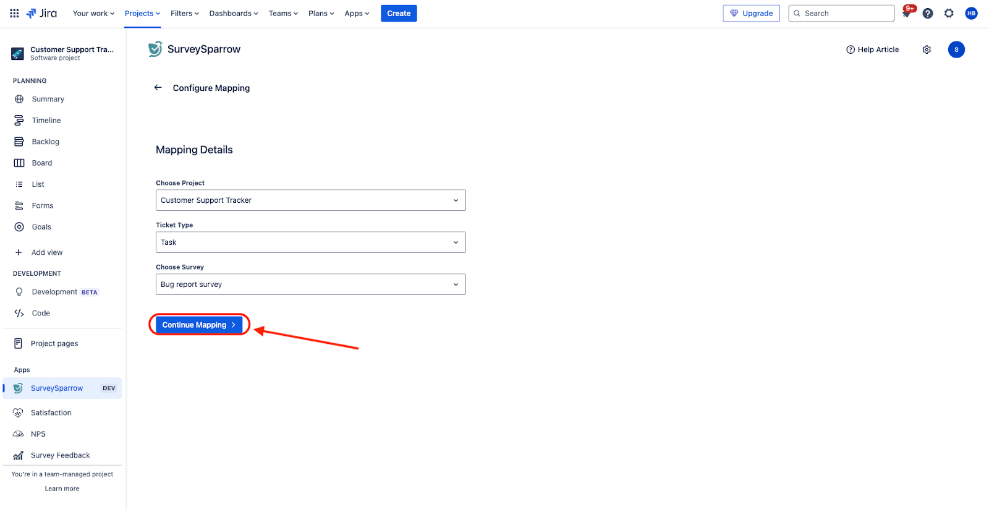Go back using the arrow beside Configure Mapping
This screenshot has height=509, width=989.
[158, 88]
